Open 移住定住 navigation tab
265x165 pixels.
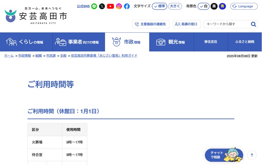point(211,42)
